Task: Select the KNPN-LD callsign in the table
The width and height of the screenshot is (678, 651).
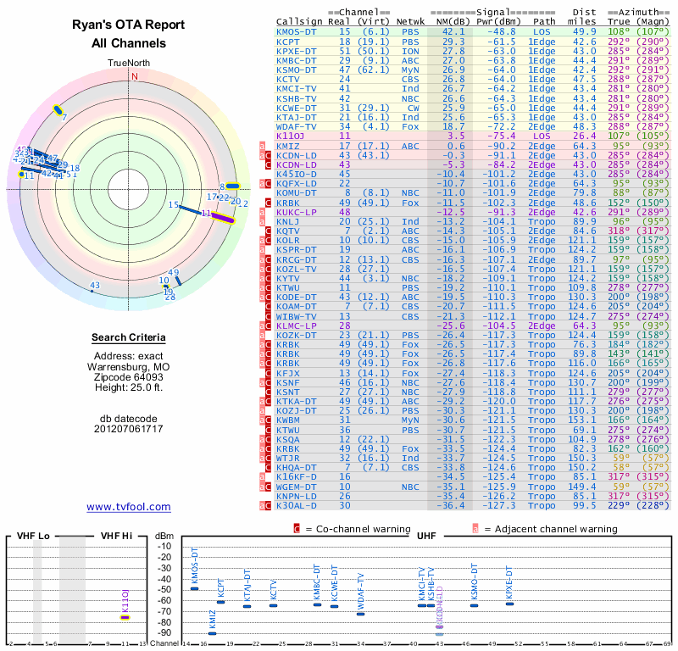Action: pos(296,496)
